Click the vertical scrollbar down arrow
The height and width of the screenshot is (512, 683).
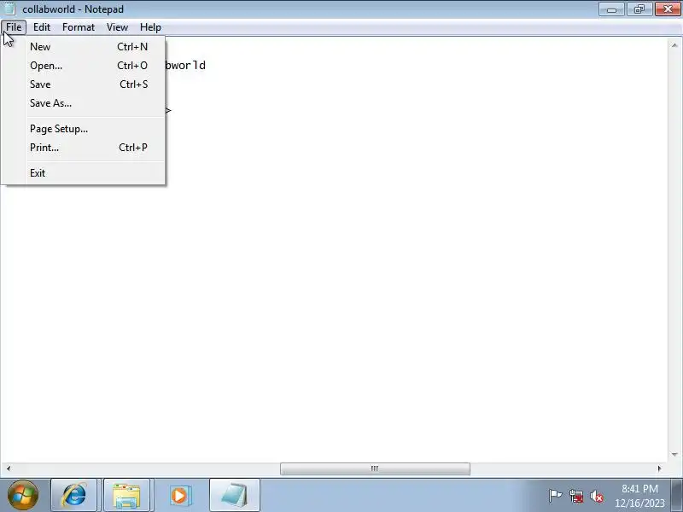tap(674, 455)
